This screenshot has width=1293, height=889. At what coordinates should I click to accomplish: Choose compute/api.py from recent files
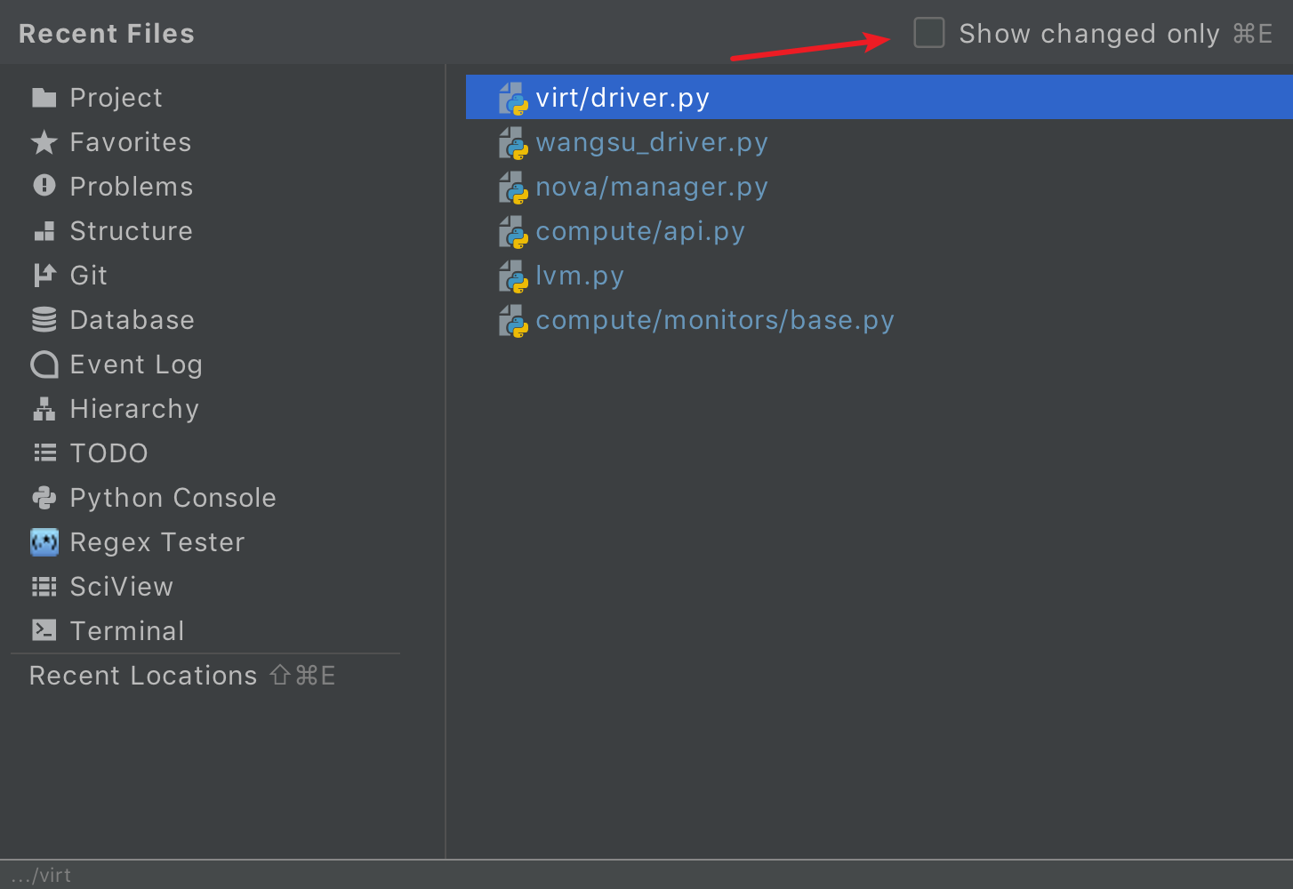639,231
